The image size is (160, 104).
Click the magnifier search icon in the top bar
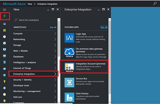(x=155, y=4)
